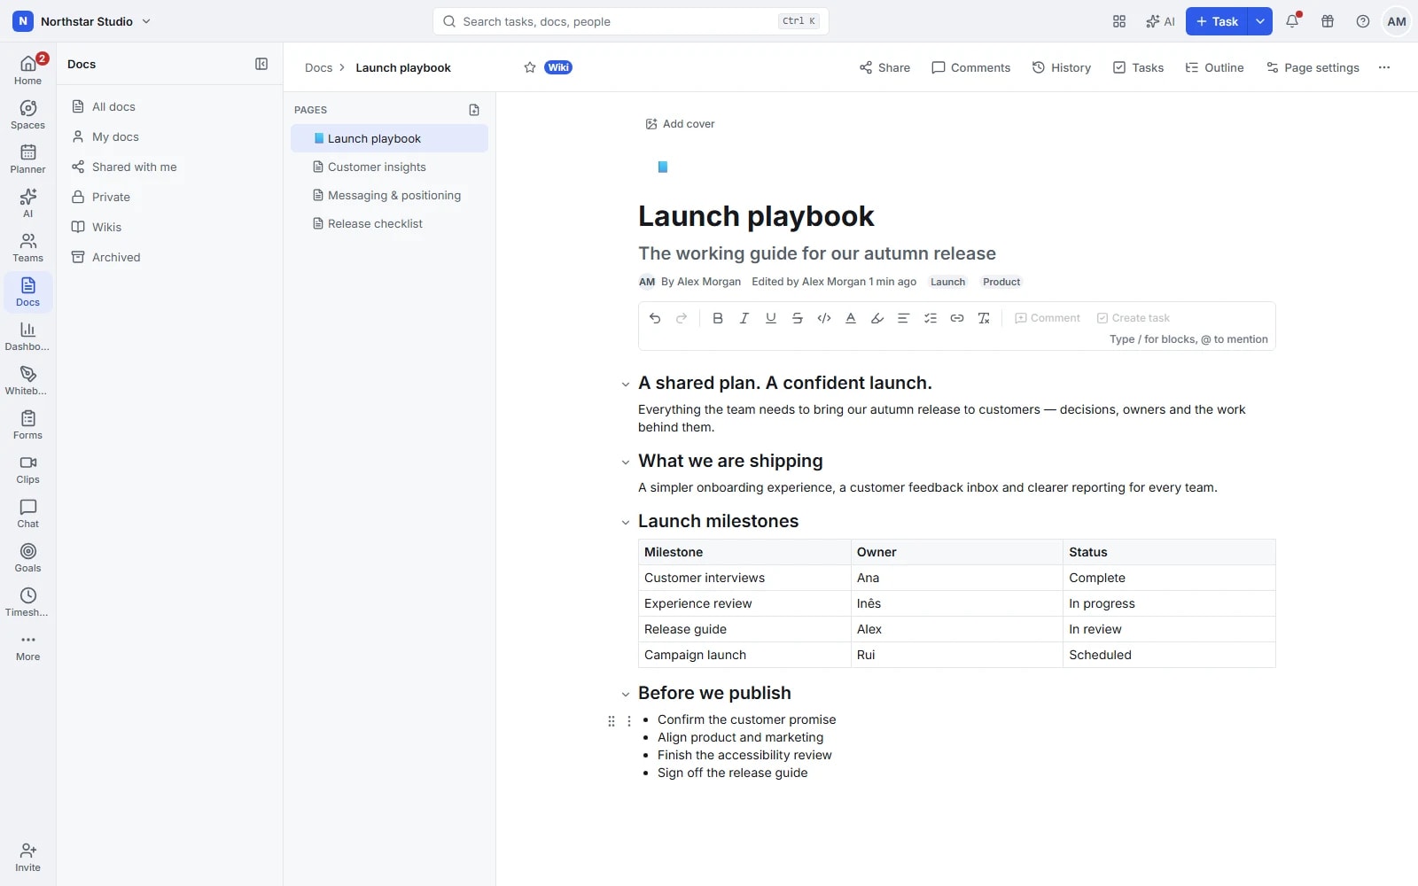This screenshot has height=886, width=1418.
Task: Open the help icon
Action: [x=1363, y=21]
